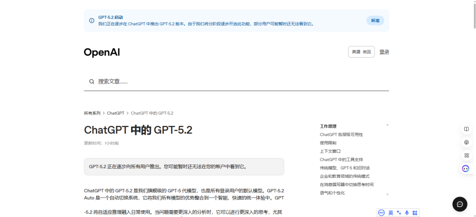Open the purple robot-face assistant icon
The height and width of the screenshot is (217, 476).
pos(466,168)
